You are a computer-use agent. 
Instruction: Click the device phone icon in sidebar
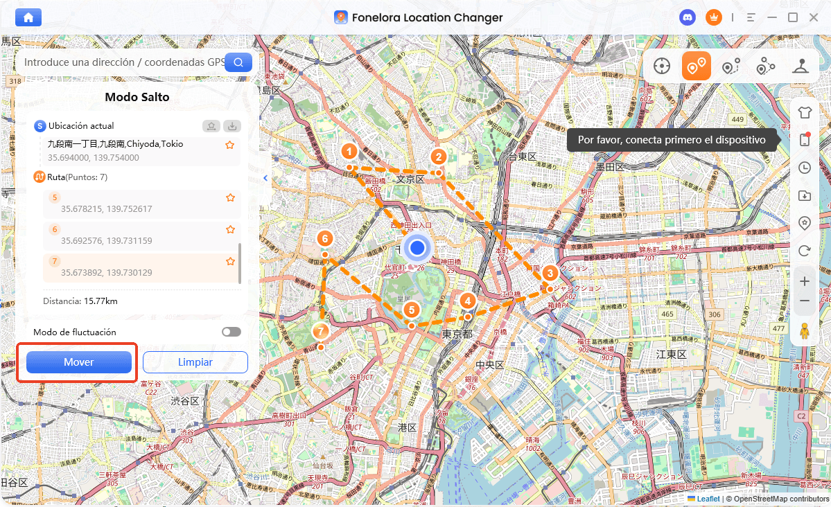click(805, 139)
